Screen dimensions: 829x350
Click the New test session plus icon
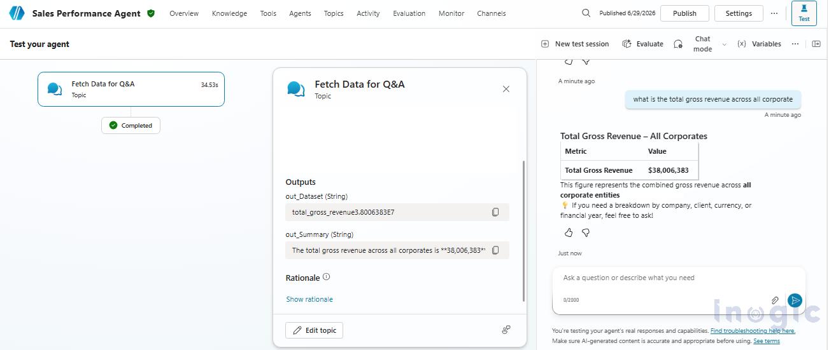click(545, 44)
